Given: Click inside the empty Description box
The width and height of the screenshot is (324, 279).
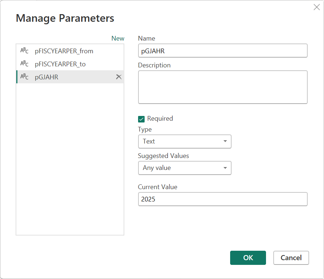Looking at the screenshot, I should click(x=223, y=87).
